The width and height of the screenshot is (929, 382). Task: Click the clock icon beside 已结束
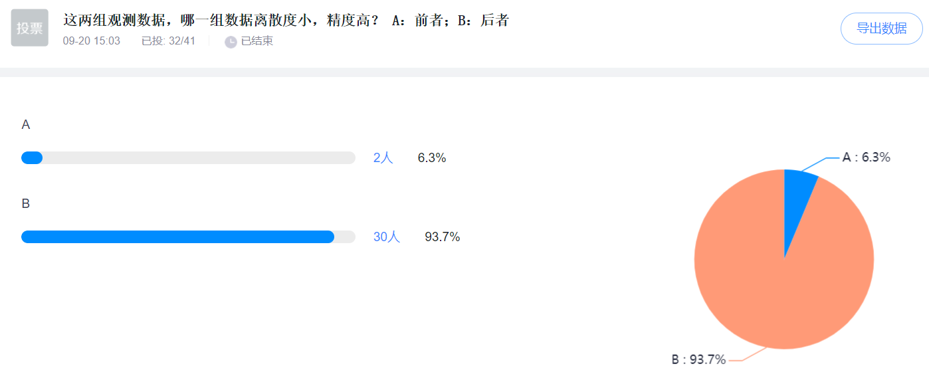click(x=231, y=42)
